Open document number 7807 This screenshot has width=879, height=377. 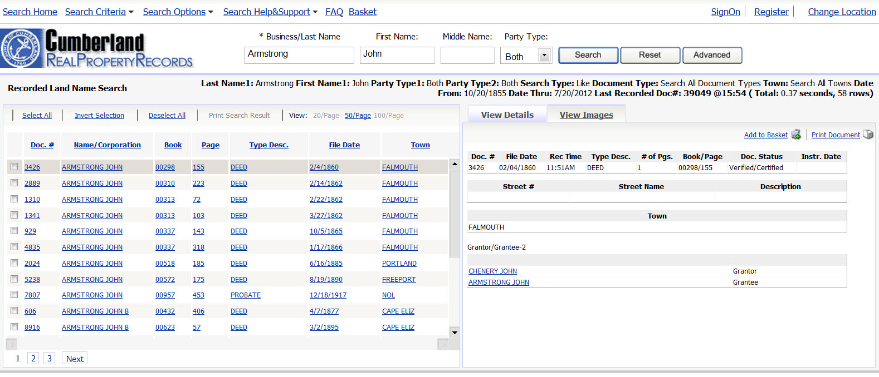32,295
